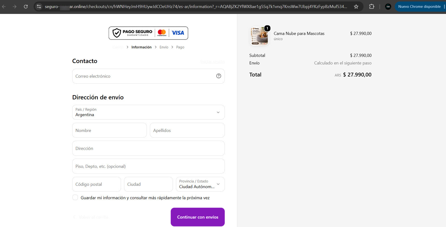
Task: Click the 'único' variant label
Action: [278, 39]
